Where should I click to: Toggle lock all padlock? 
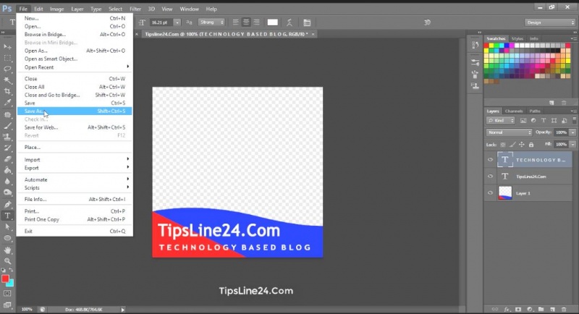[531, 145]
